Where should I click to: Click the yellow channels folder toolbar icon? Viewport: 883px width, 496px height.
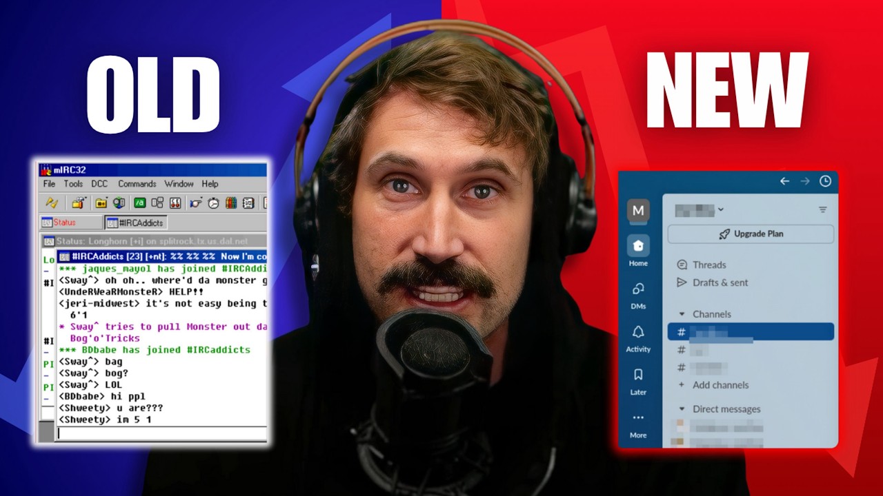pos(101,203)
